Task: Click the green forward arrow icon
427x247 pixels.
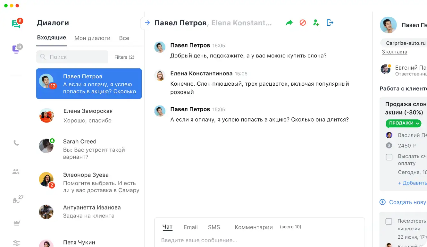Action: click(289, 23)
